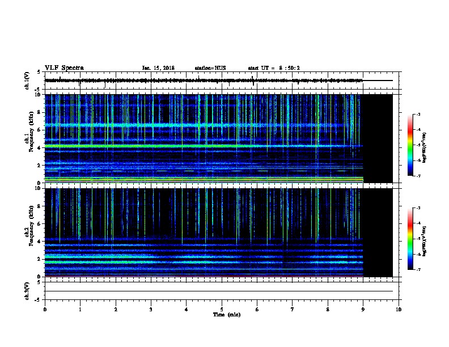The height and width of the screenshot is (347, 449).
Task: Click the "VLF Spectra" plot title
Action: [x=64, y=68]
